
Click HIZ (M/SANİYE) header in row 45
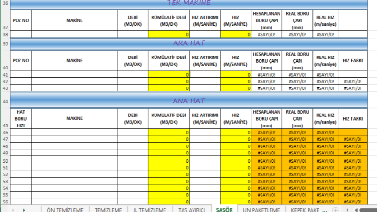236,118
